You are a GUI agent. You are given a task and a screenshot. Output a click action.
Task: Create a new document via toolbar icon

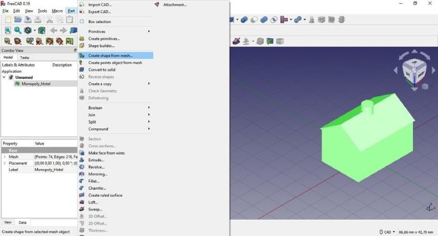(x=8, y=19)
